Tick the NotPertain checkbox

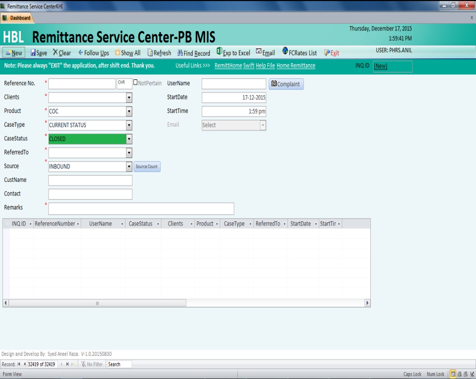(x=135, y=82)
